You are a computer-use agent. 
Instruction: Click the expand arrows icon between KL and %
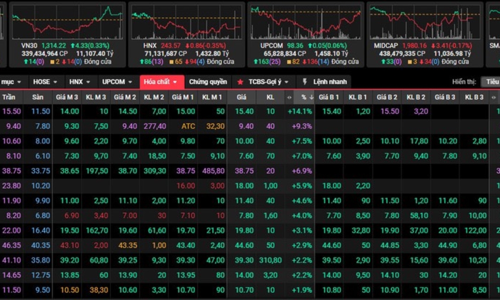289,97
